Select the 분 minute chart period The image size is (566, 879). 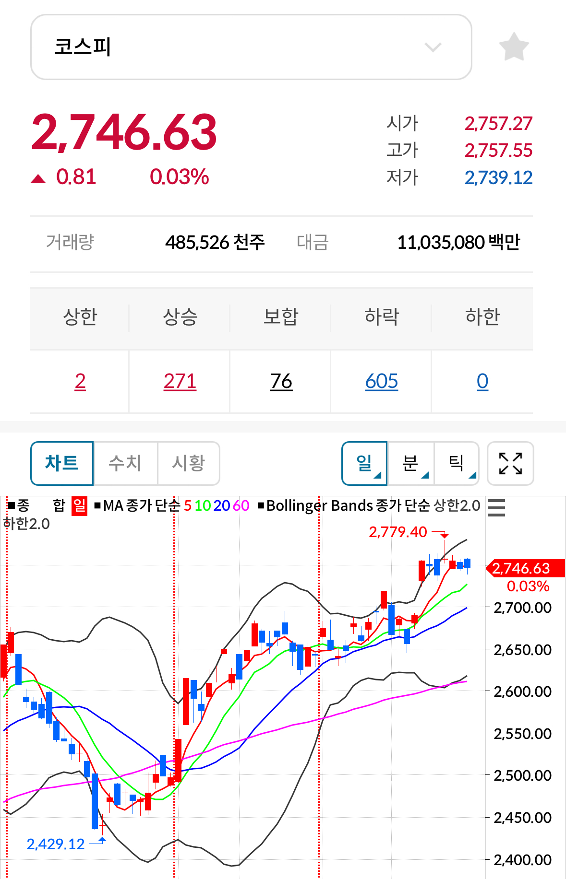411,463
